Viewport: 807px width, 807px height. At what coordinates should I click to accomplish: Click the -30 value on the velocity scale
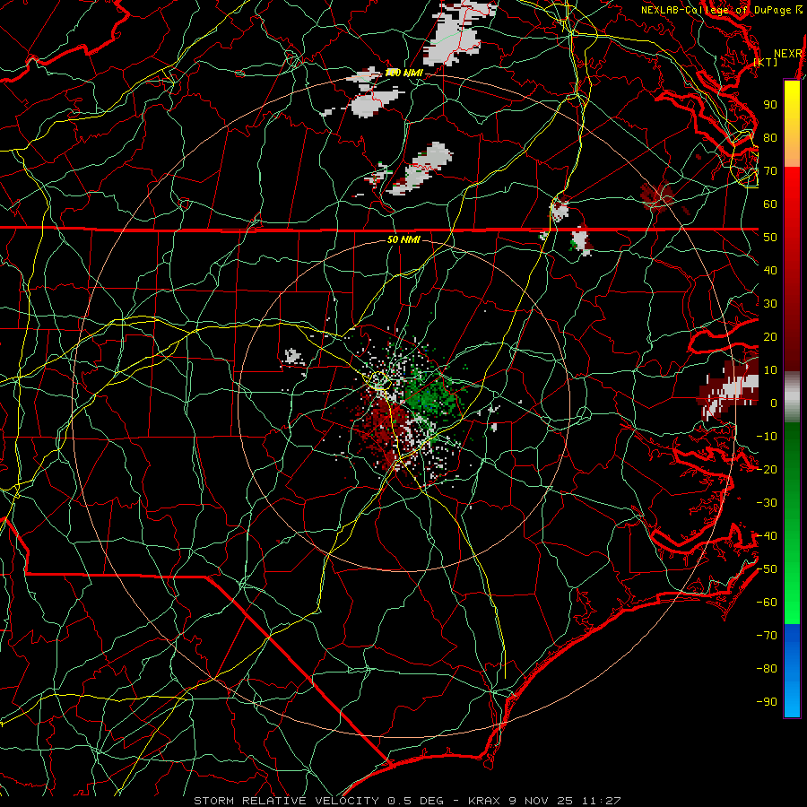[767, 503]
